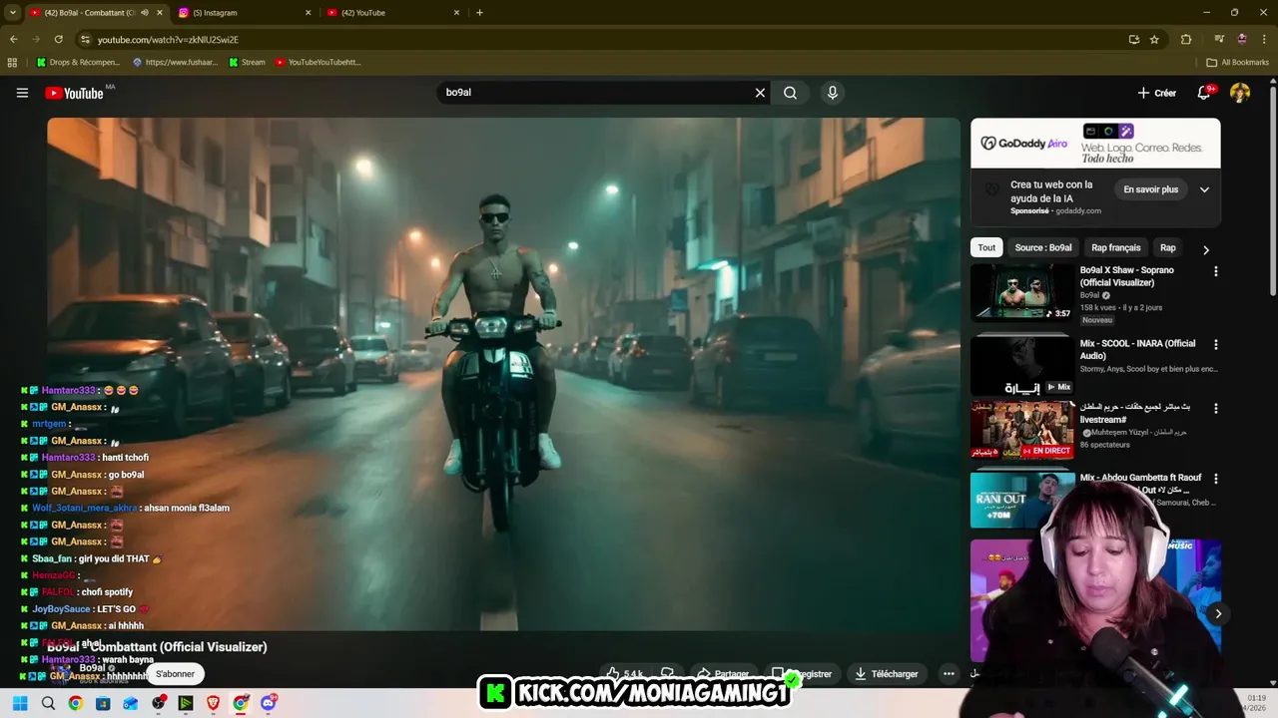Open the Bo9al channel name link
Screen dimensions: 1278x718
pyautogui.click(x=92, y=668)
